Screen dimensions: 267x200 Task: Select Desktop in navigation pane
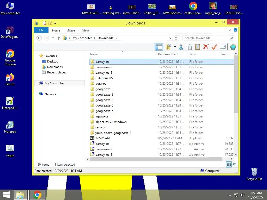[x=53, y=61]
